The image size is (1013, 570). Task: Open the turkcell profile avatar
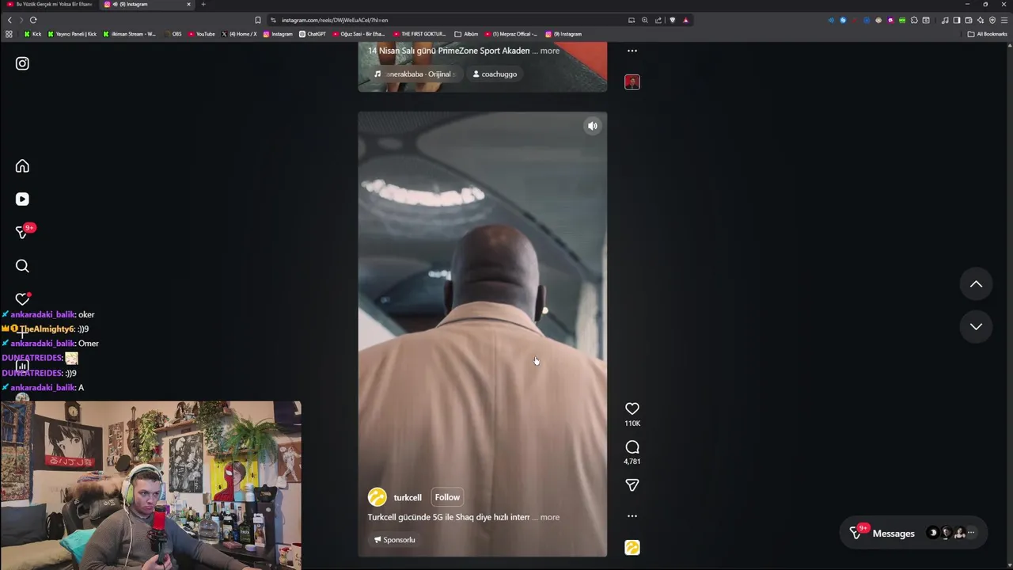[377, 497]
